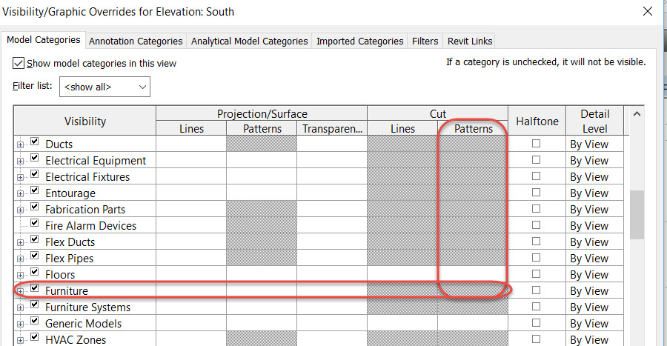Enable Halftone for Fire Alarm Devices
The height and width of the screenshot is (346, 667).
(x=536, y=224)
